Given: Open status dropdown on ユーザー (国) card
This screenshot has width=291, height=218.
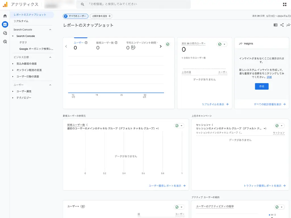Looking at the screenshot, I should [179, 207].
